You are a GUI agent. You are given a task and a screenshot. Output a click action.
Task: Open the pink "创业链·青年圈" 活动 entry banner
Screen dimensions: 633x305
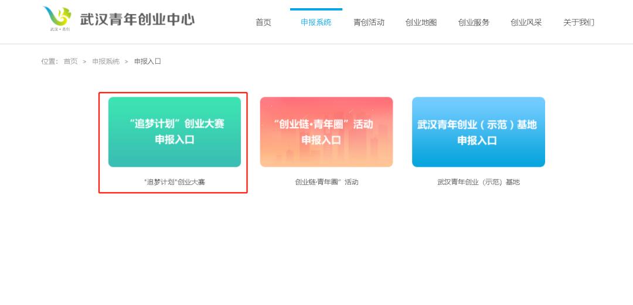326,132
